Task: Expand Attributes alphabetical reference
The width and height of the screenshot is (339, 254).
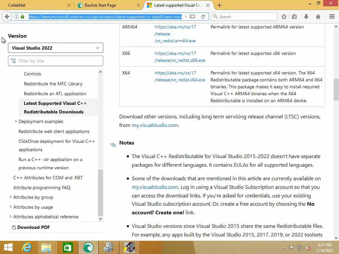Action: tap(10, 216)
